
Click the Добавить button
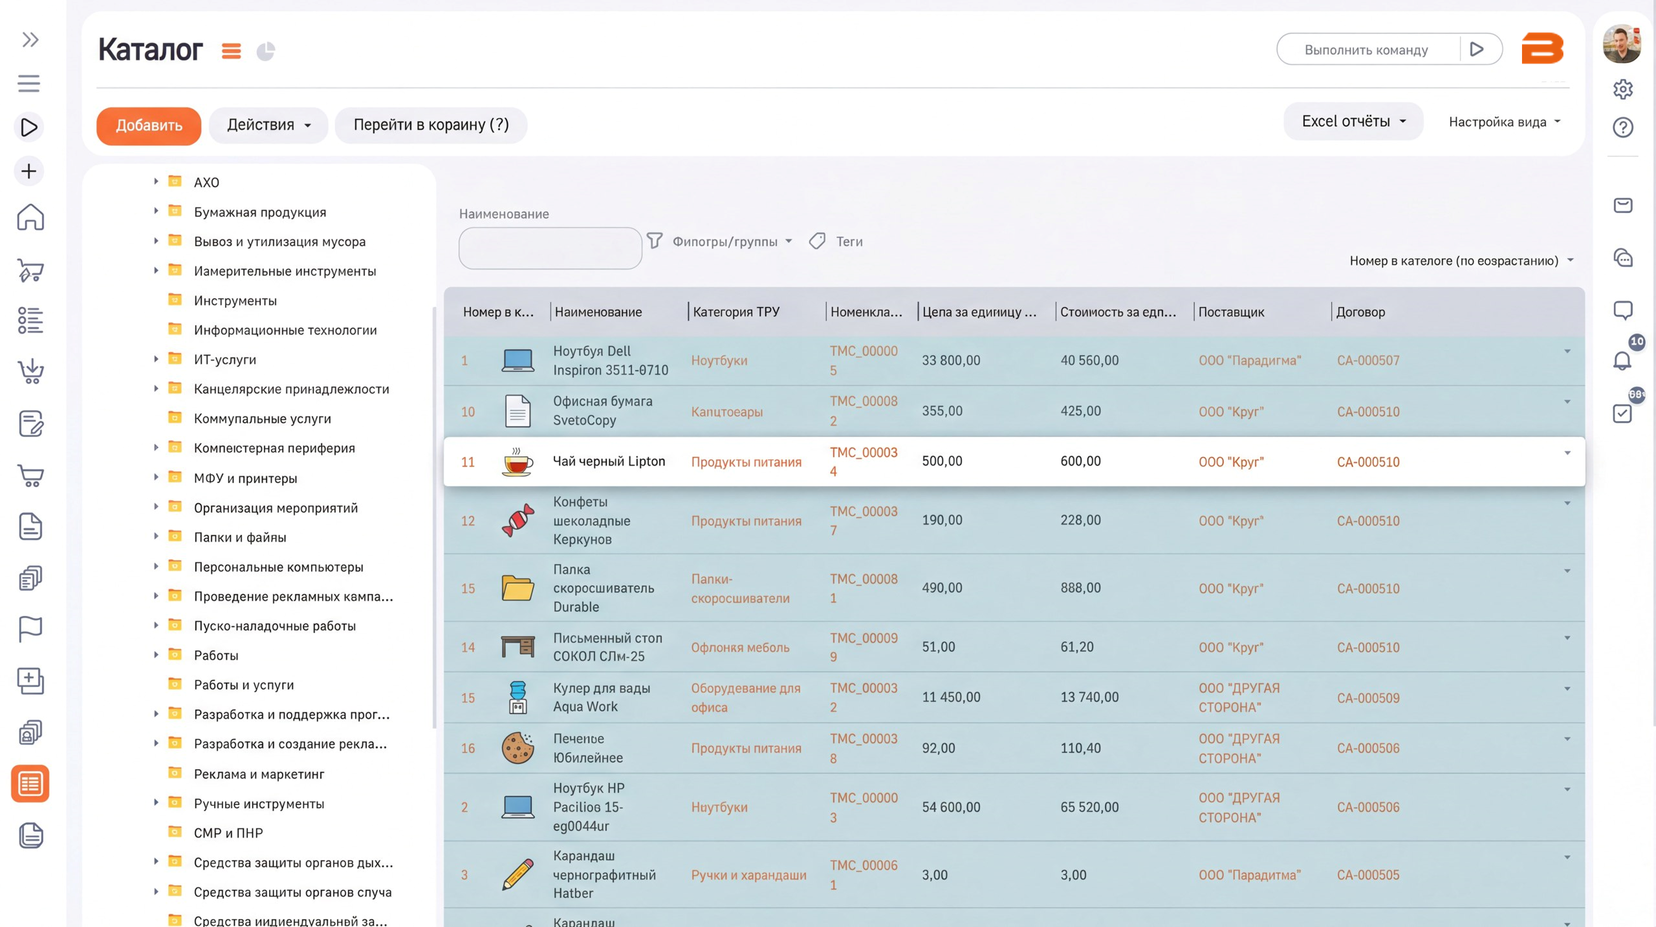[x=149, y=125]
